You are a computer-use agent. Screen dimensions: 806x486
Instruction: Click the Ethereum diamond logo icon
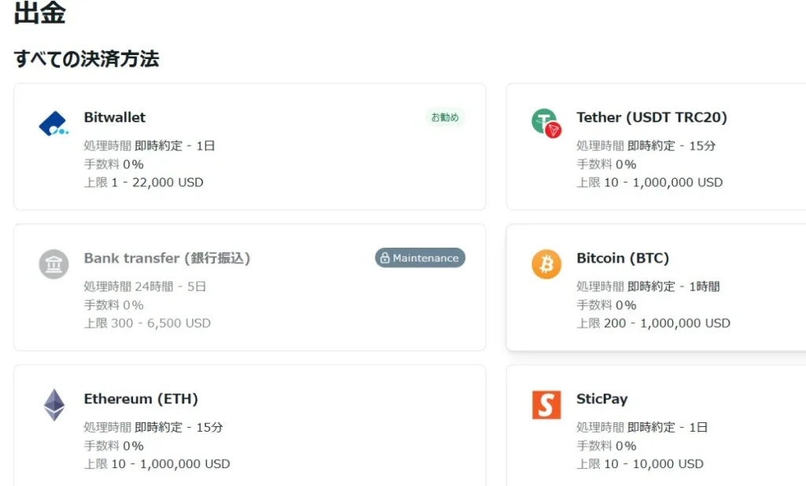tap(54, 405)
